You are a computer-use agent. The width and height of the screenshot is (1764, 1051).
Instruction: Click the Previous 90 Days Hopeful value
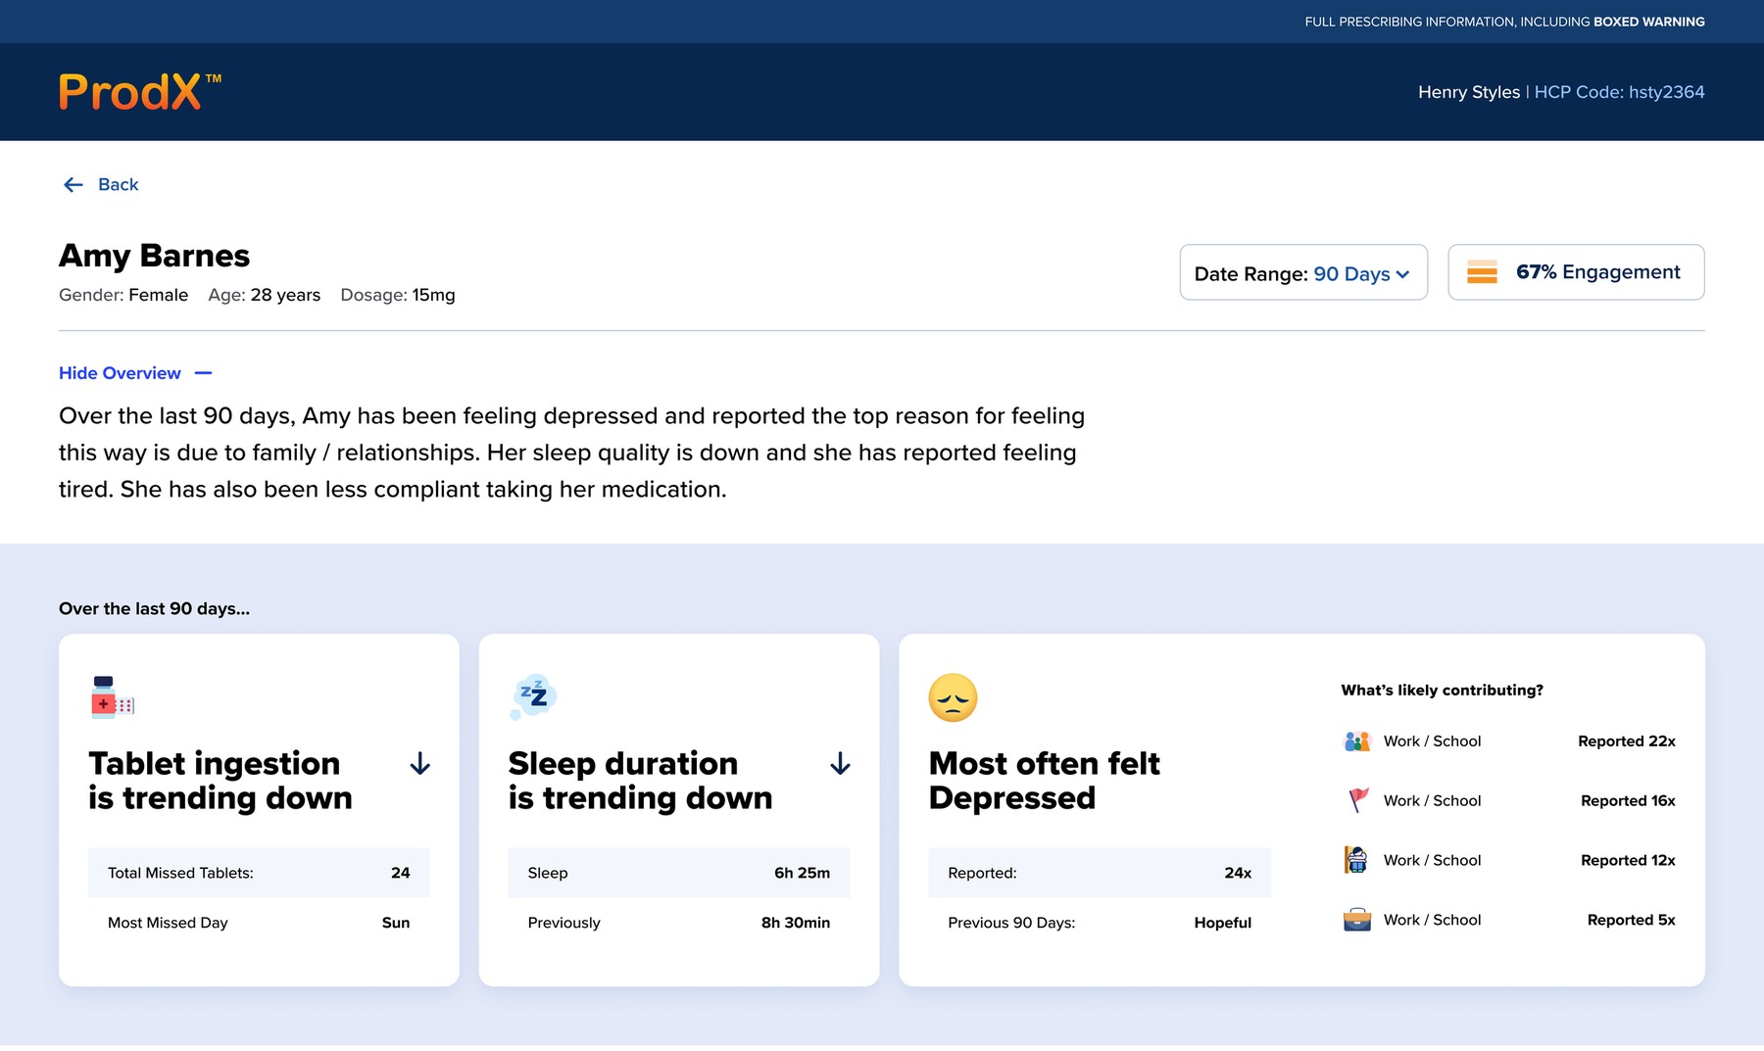pos(1223,923)
